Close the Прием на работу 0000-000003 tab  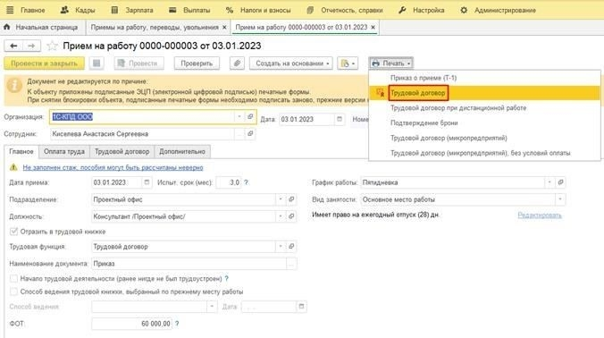373,28
